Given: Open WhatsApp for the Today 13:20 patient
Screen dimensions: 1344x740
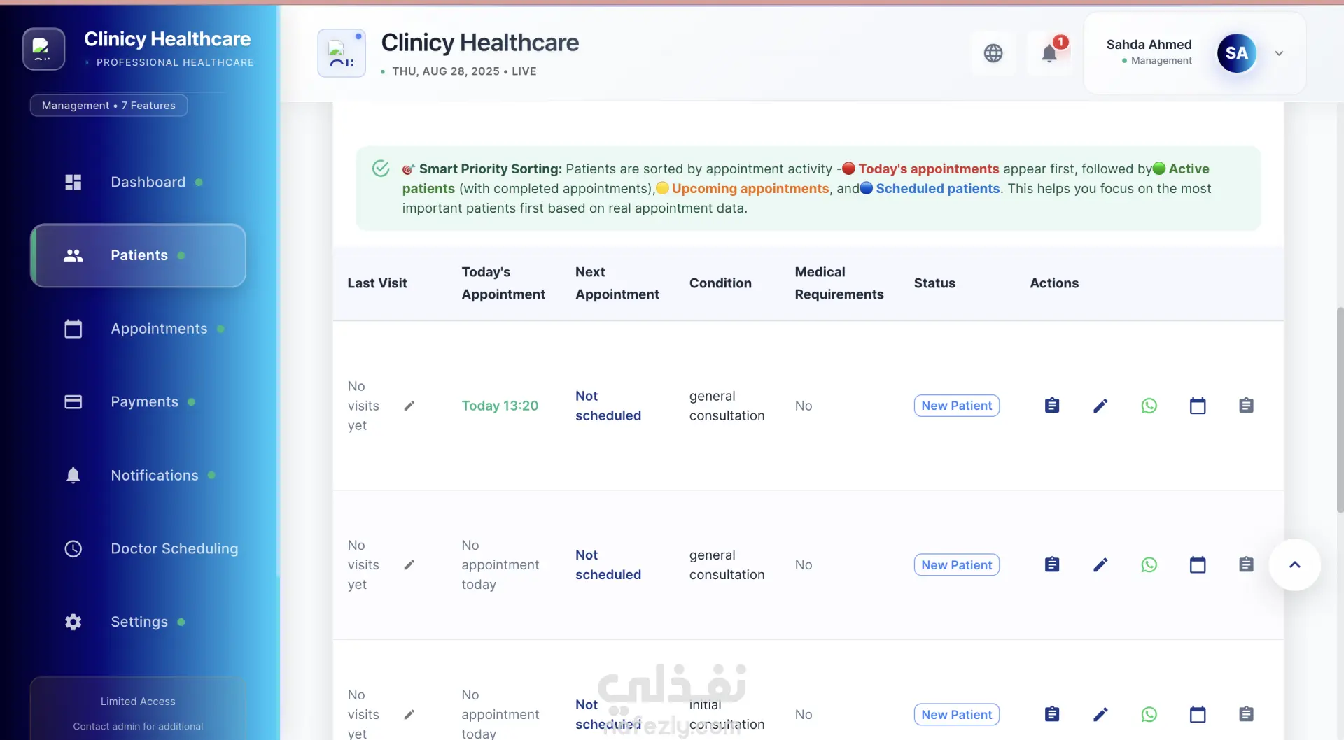Looking at the screenshot, I should (x=1149, y=406).
